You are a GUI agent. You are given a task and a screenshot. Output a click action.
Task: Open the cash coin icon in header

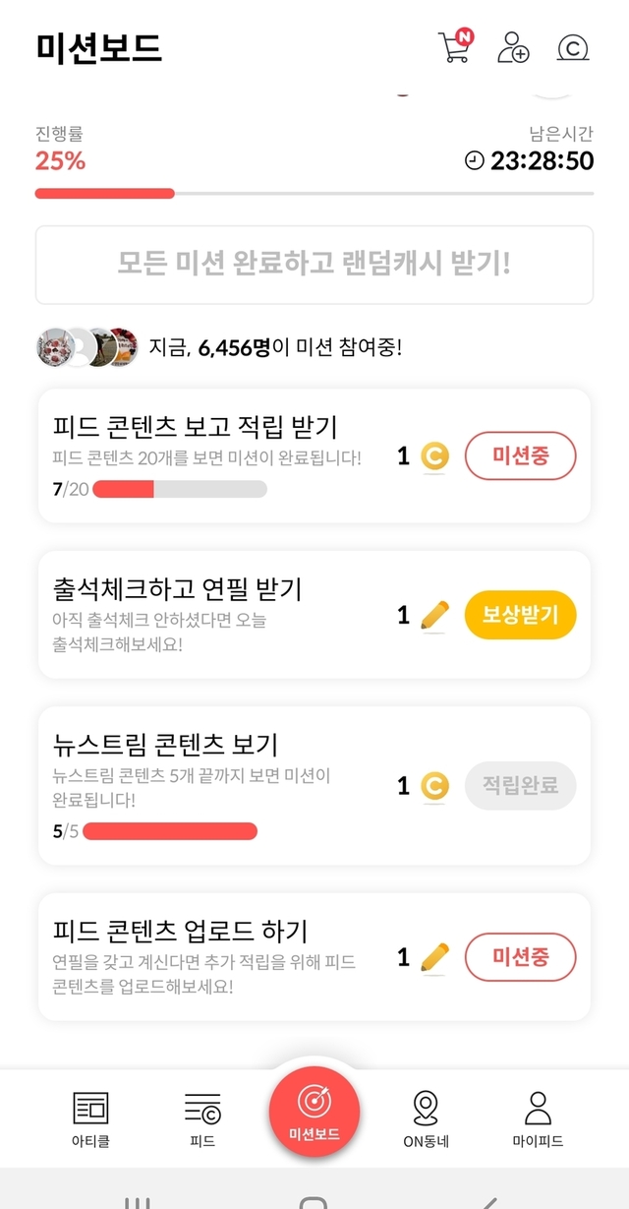pos(572,47)
